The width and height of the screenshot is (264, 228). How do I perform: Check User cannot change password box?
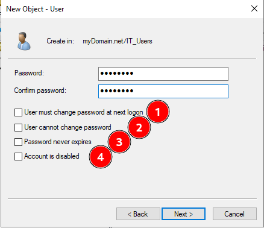point(18,127)
